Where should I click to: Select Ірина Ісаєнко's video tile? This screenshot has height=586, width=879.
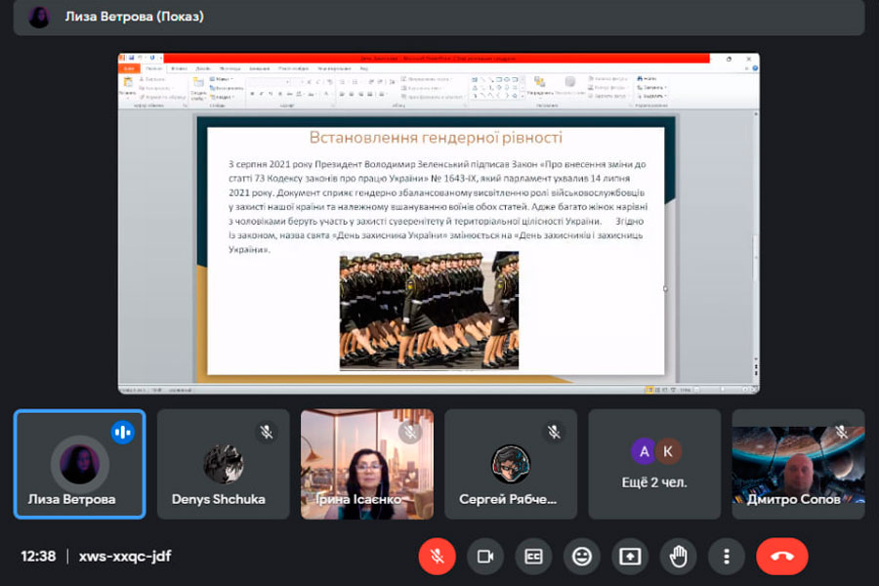367,464
